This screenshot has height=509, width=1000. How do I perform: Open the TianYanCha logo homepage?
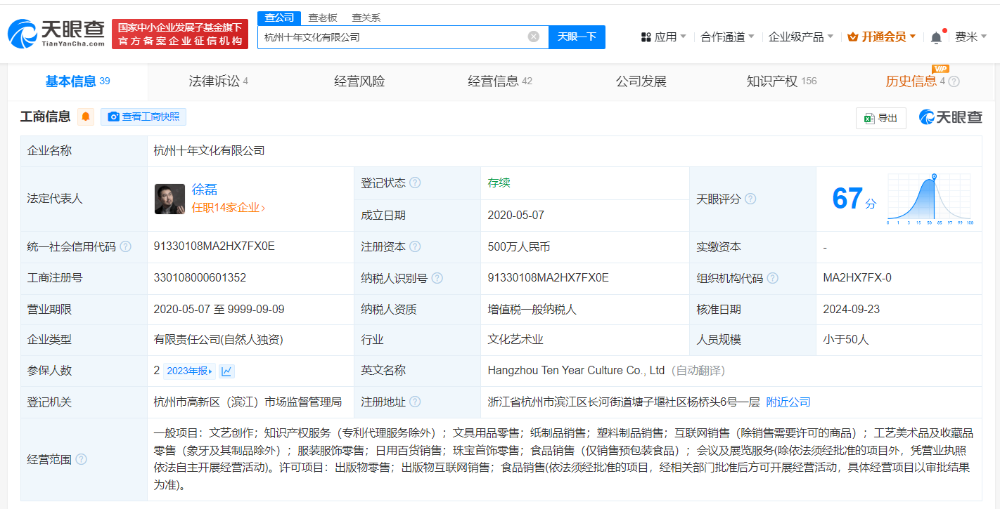tap(56, 33)
